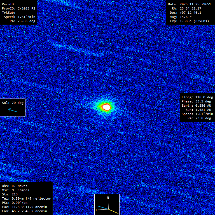Click the Dec +07 12 46.1 line
Viewport: 215px width, 215px height.
coord(189,13)
